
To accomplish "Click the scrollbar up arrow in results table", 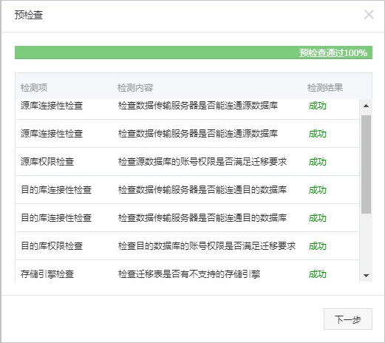I will [366, 106].
